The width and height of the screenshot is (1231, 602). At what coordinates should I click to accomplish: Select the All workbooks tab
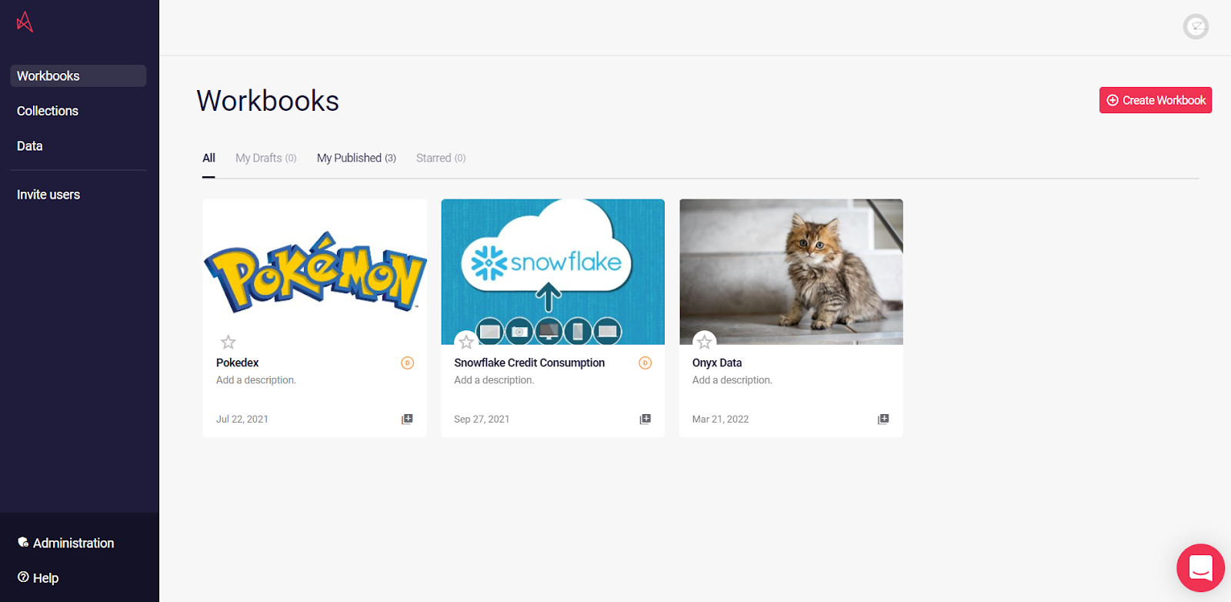[x=209, y=158]
